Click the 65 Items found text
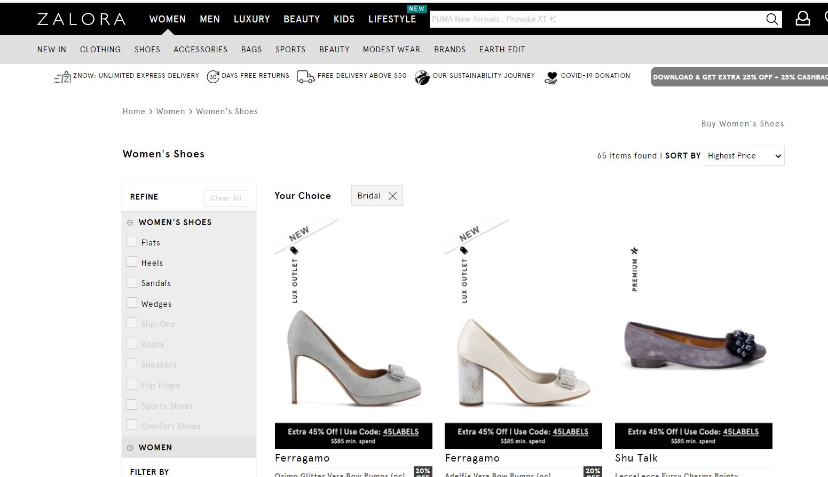 click(x=627, y=156)
